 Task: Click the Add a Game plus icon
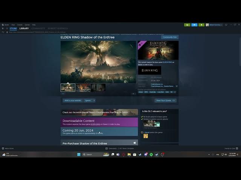[x=3, y=148]
